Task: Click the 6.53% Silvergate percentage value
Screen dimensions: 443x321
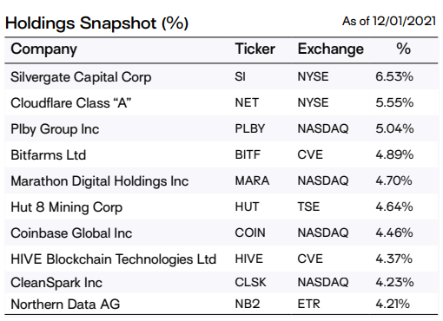Action: [394, 76]
